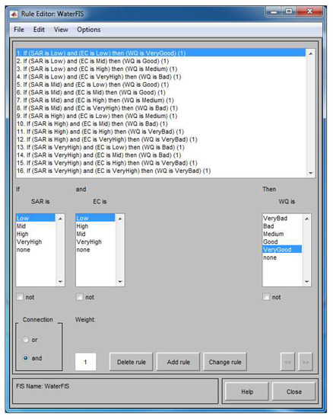Toggle the 'not' checkbox under EC
The height and width of the screenshot is (419, 333).
tap(80, 297)
